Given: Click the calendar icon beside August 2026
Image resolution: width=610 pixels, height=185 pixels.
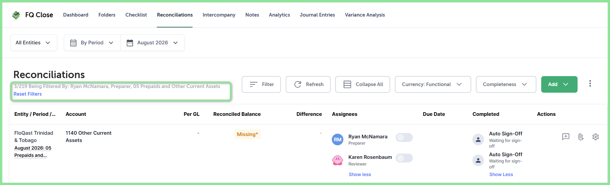Looking at the screenshot, I should point(130,43).
